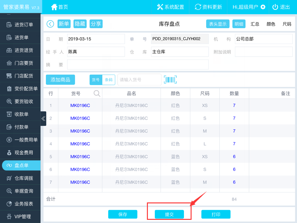Open 现金费用 in sidebar
The width and height of the screenshot is (297, 223).
[20, 153]
